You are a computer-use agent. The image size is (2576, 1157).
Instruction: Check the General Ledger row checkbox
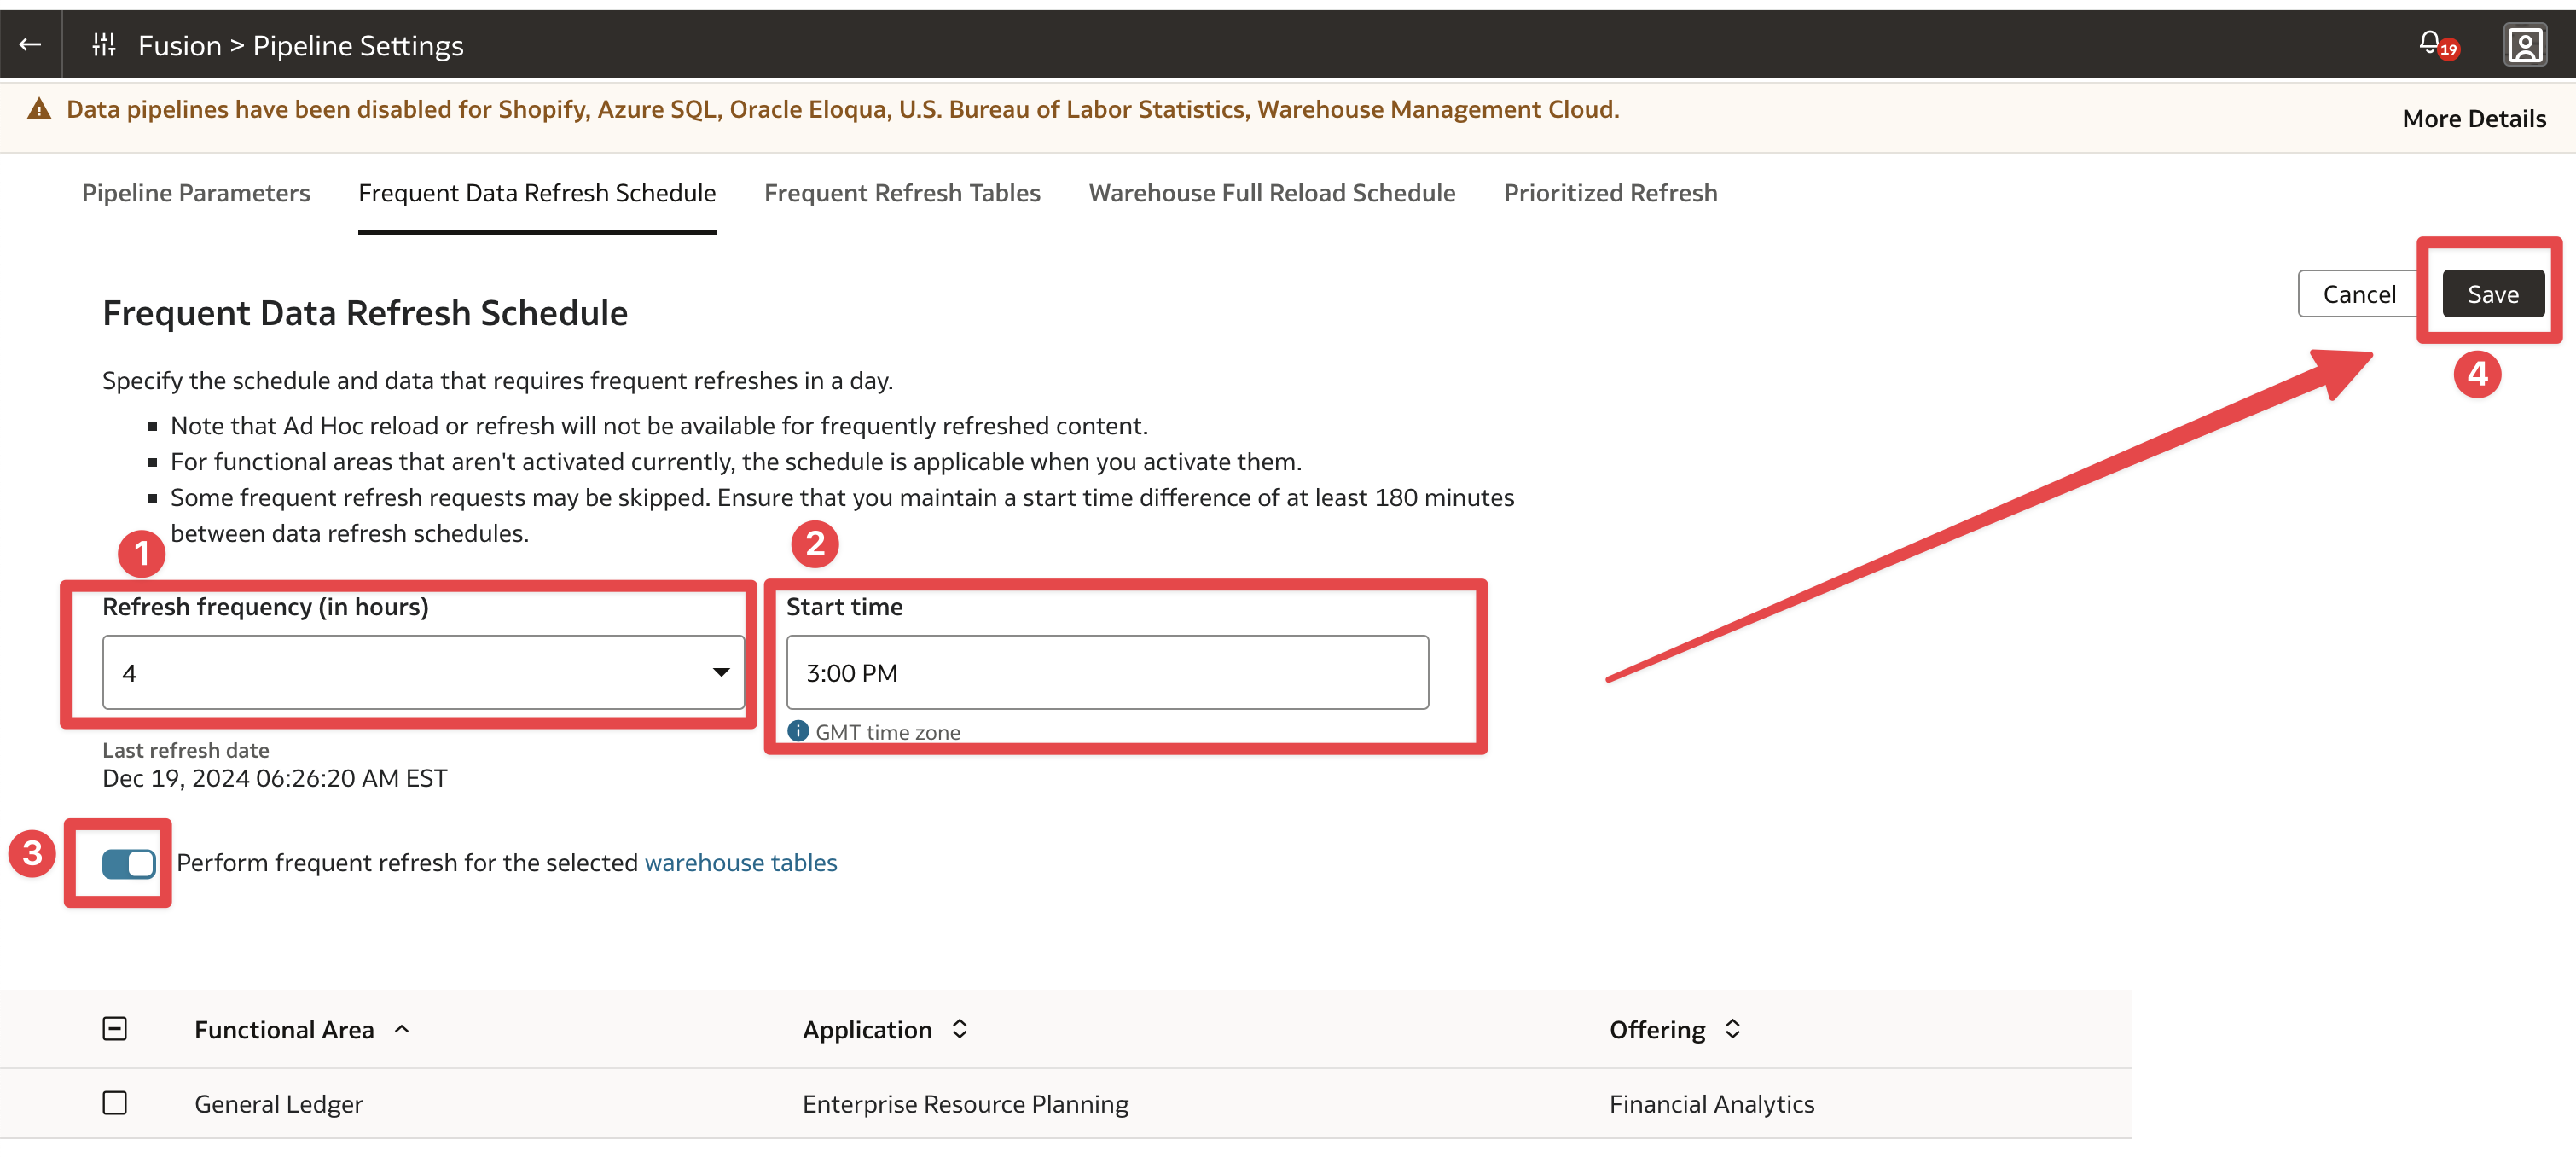[115, 1102]
